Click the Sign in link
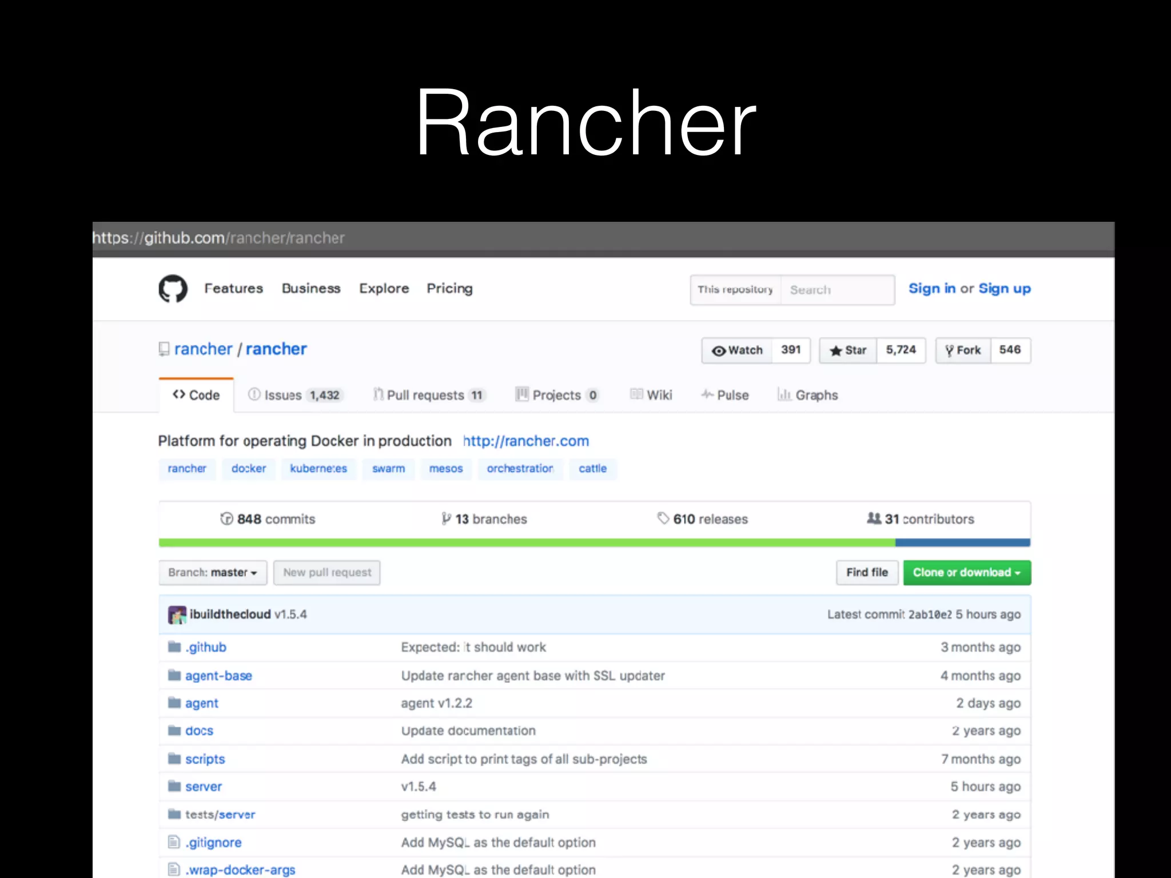Viewport: 1171px width, 878px height. click(x=932, y=289)
